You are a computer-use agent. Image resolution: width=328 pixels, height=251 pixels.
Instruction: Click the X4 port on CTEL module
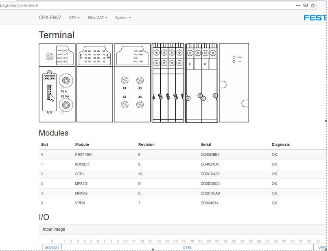click(140, 105)
